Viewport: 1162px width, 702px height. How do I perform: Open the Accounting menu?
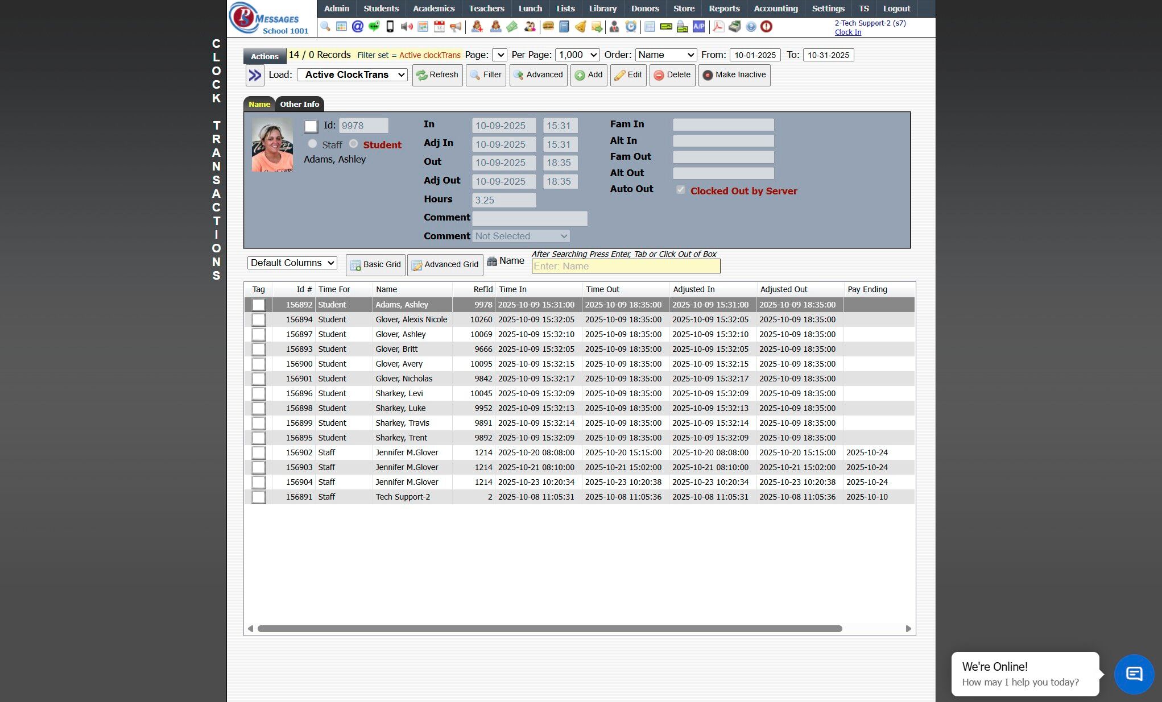775,9
